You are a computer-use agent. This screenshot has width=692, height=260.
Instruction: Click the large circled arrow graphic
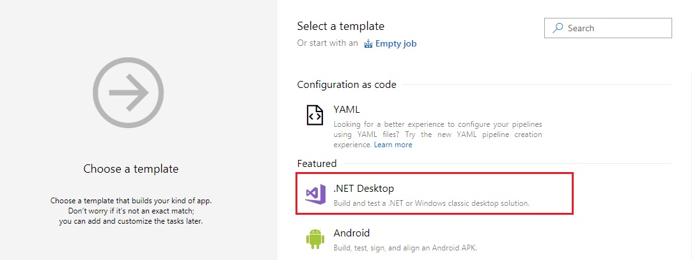coord(129,93)
